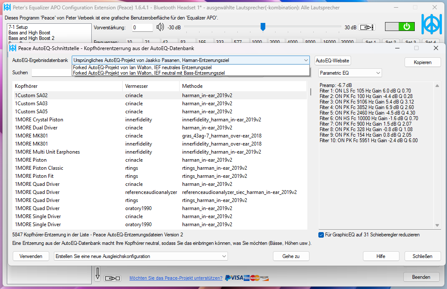Click in the Suchen search field
Image resolution: width=447 pixels, height=289 pixels.
[52, 73]
